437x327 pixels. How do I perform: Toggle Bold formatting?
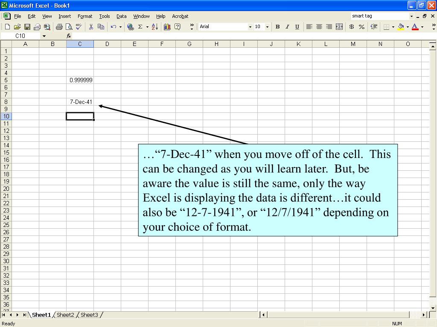277,27
